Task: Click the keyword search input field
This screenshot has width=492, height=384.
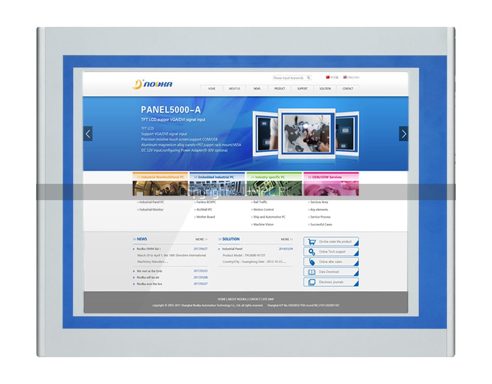Action: [289, 78]
